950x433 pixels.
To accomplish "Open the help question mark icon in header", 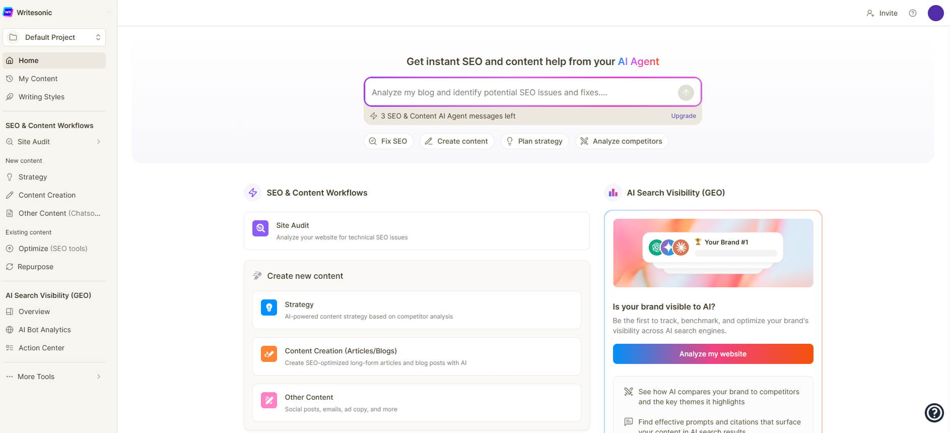I will point(912,13).
